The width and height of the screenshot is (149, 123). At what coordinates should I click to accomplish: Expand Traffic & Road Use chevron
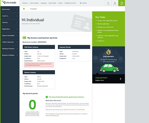click(17, 42)
